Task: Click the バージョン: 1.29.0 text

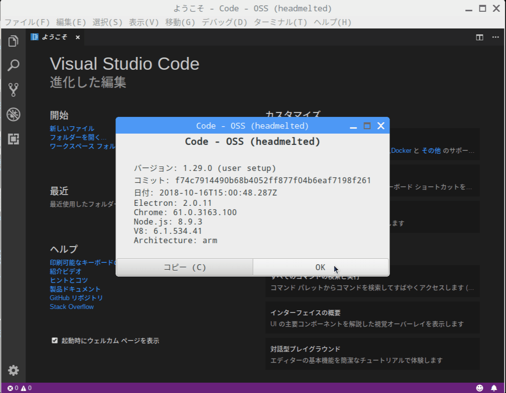Action: coord(205,168)
